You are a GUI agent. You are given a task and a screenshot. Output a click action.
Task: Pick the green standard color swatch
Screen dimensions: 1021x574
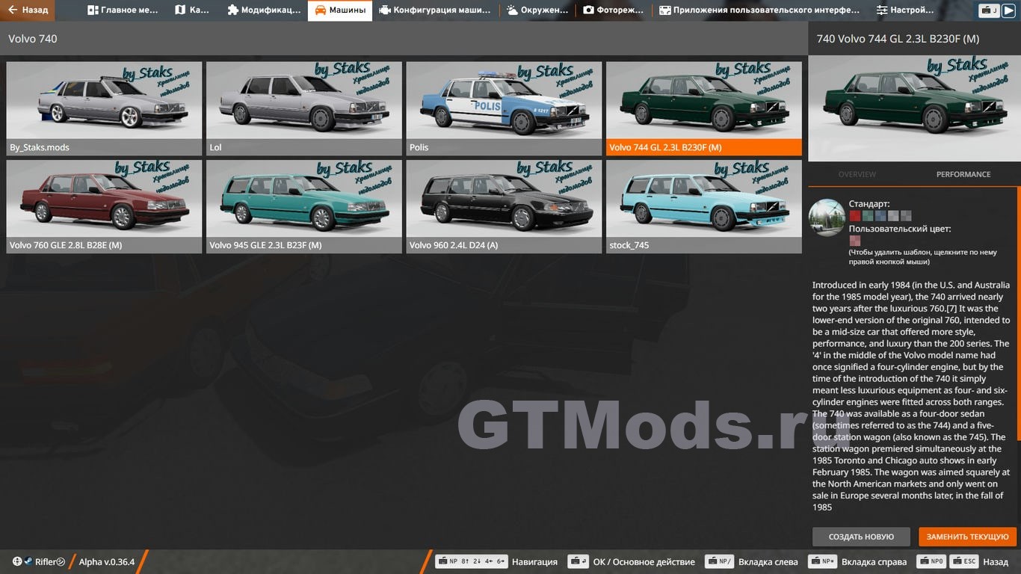point(868,216)
